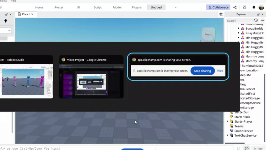
Task: Open command history clock icon at bottom
Action: (x=247, y=149)
